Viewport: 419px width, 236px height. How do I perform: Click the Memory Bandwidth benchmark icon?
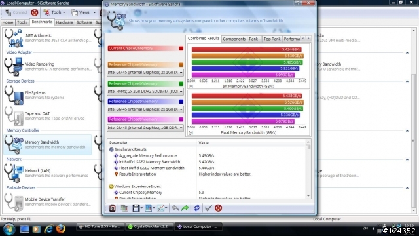point(14,144)
